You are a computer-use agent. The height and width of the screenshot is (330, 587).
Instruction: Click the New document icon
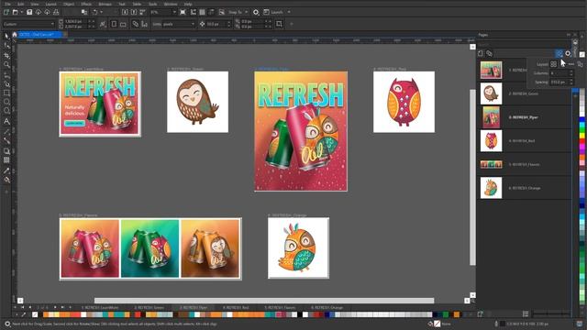pyautogui.click(x=6, y=12)
